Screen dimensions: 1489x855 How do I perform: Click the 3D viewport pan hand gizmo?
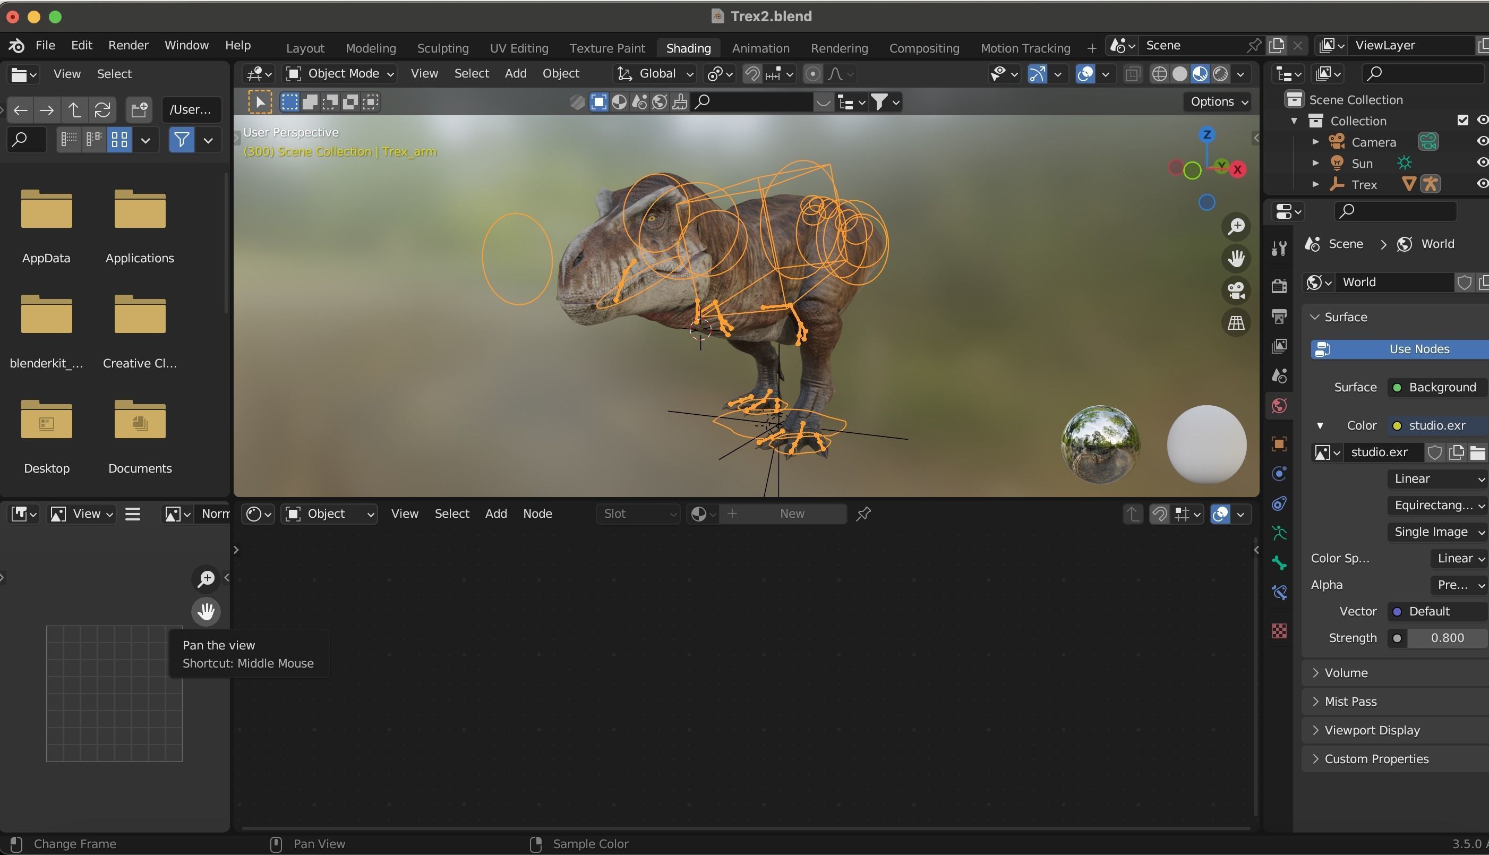click(1236, 259)
